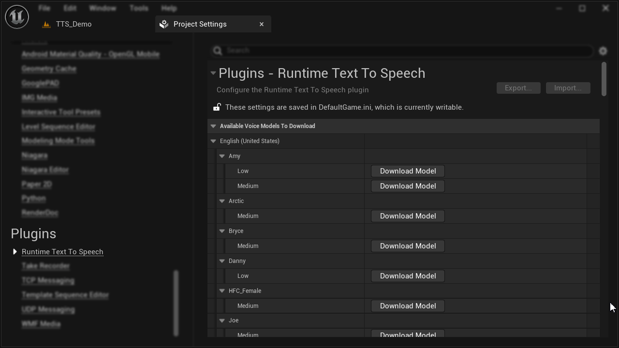Close the Project Settings tab
Viewport: 619px width, 348px height.
[262, 24]
